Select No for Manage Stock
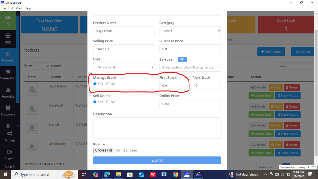The width and height of the screenshot is (318, 179). click(108, 84)
